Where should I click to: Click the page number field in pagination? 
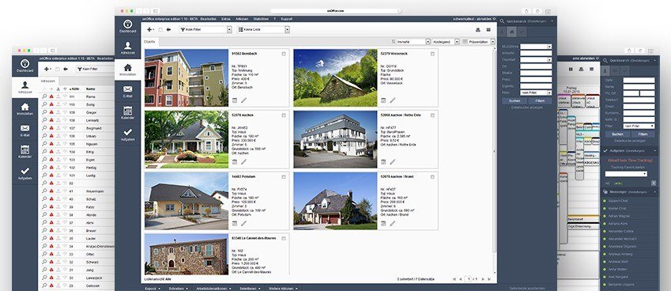click(x=469, y=279)
